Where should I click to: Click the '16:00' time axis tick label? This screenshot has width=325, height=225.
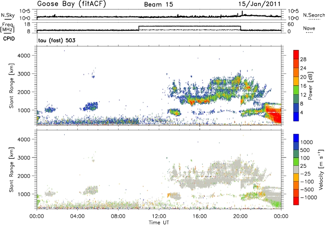coord(199,216)
